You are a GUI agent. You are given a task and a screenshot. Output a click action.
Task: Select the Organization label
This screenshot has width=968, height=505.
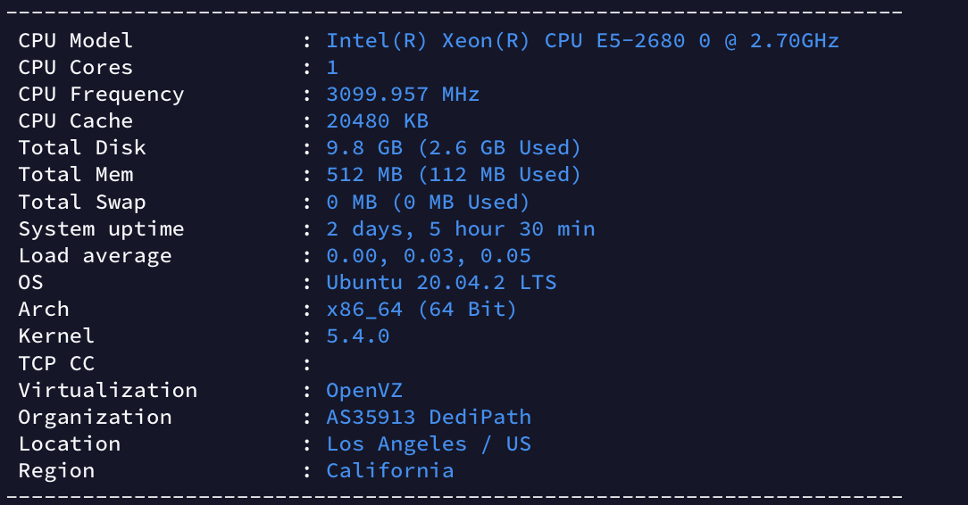pyautogui.click(x=95, y=418)
